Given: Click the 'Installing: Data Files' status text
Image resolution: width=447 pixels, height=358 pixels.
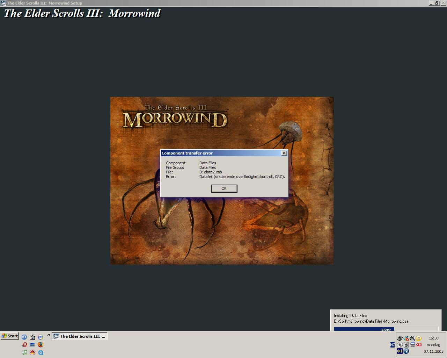Looking at the screenshot, I should [350, 316].
